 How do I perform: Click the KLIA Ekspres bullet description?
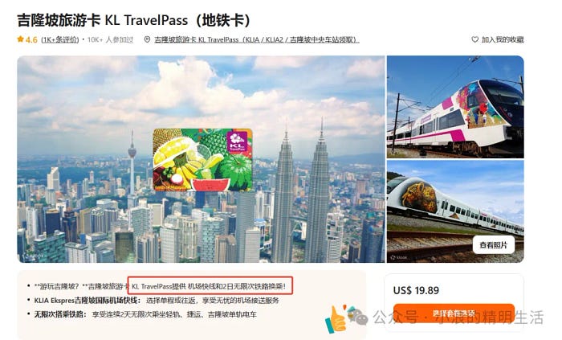[x=157, y=300]
